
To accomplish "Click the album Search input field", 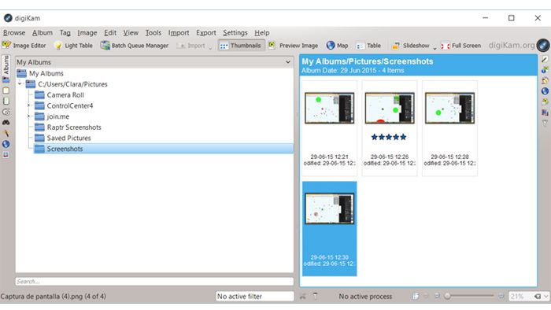I will [x=154, y=281].
